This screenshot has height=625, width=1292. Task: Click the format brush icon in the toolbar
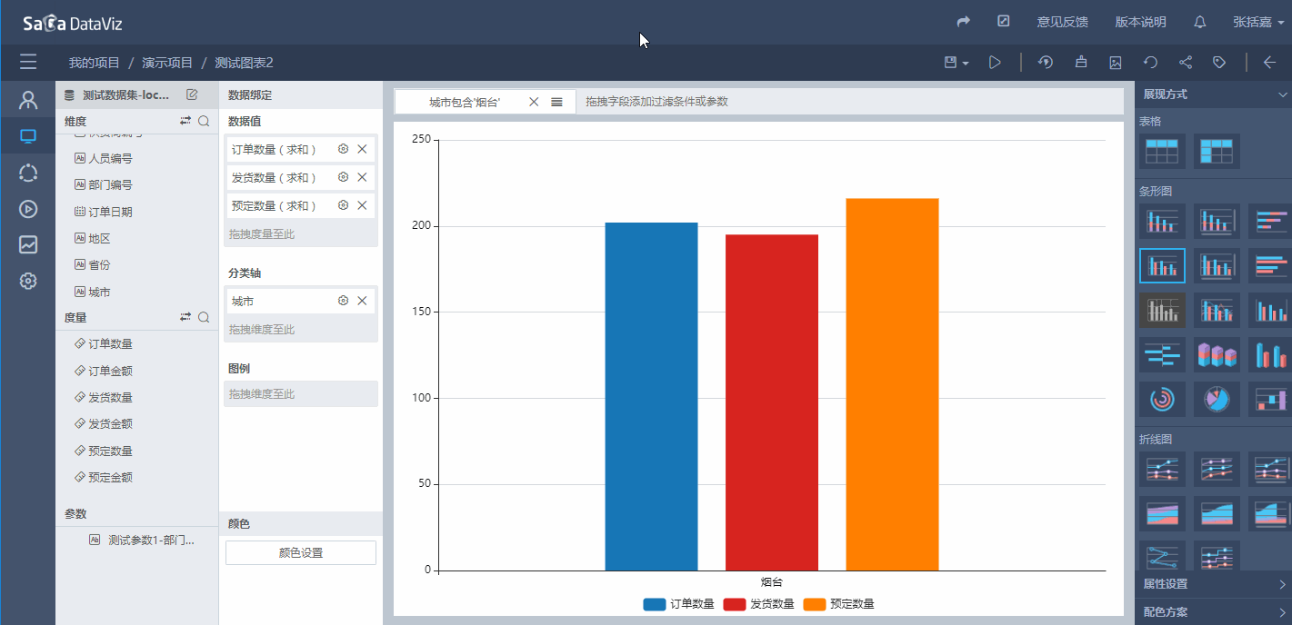click(x=1081, y=63)
